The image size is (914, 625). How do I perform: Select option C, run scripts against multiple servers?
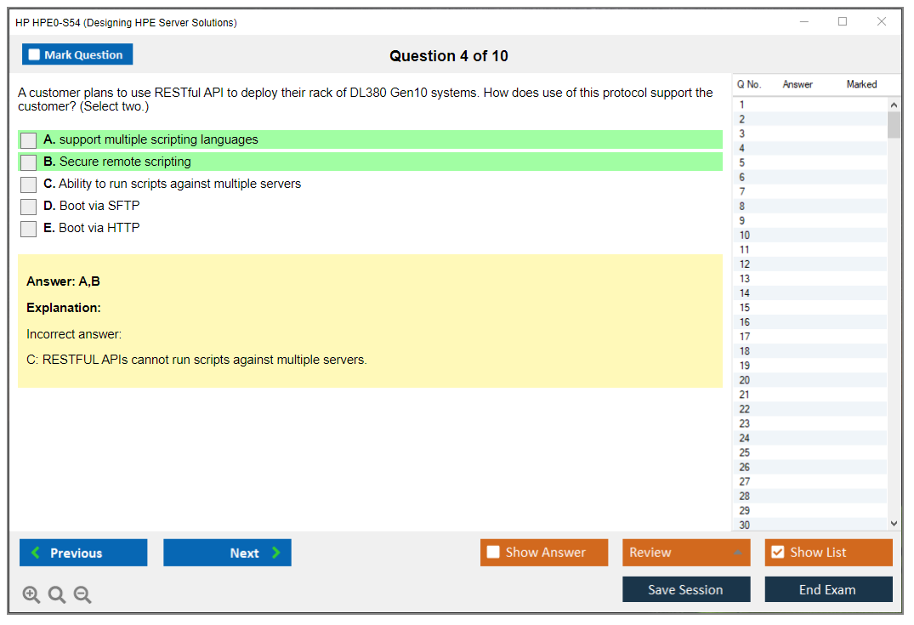pyautogui.click(x=28, y=184)
